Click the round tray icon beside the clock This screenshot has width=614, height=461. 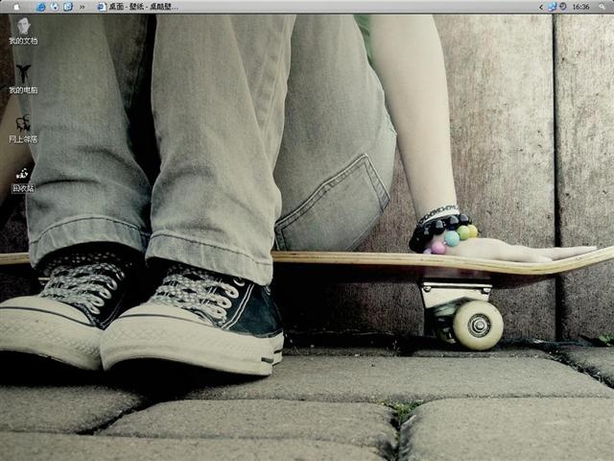[563, 7]
